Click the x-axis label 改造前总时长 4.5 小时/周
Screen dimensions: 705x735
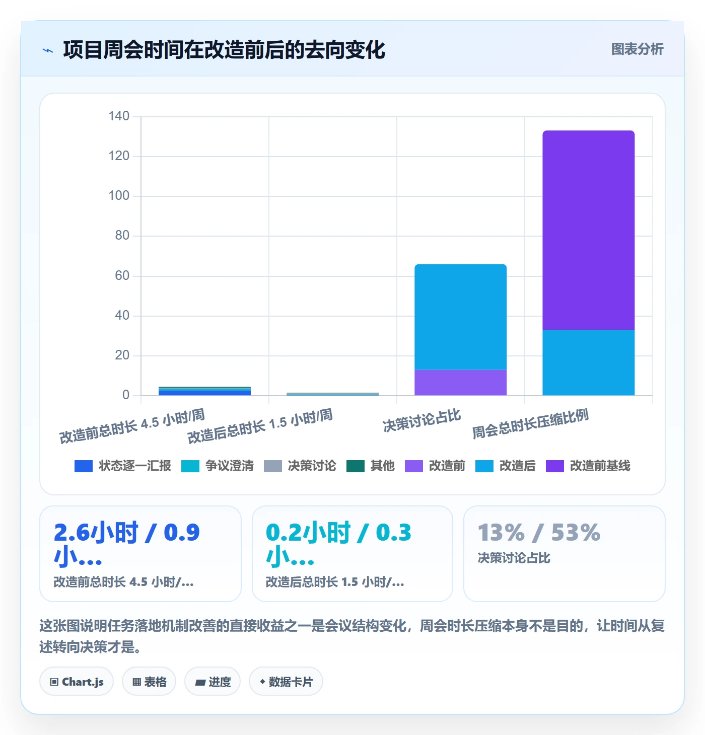pos(132,426)
